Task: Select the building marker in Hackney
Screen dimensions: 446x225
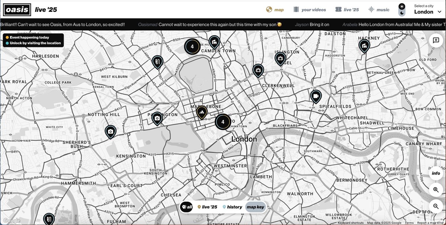Action: pyautogui.click(x=364, y=46)
